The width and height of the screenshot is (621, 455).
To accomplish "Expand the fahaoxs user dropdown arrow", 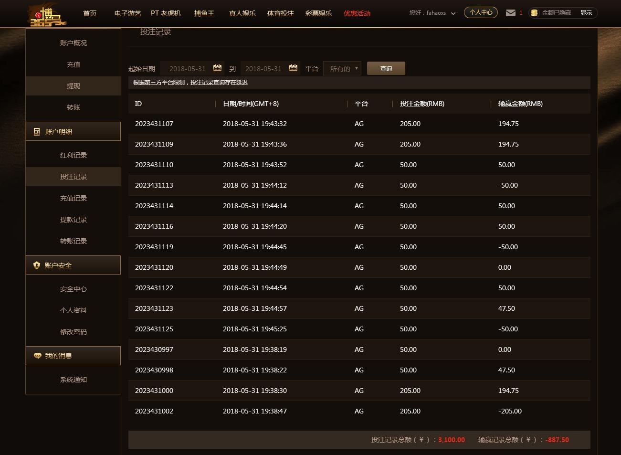I will (x=453, y=13).
